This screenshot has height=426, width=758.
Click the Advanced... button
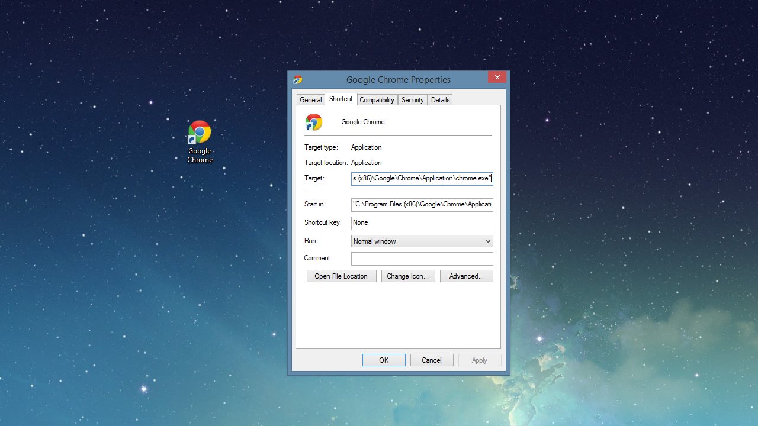point(466,276)
